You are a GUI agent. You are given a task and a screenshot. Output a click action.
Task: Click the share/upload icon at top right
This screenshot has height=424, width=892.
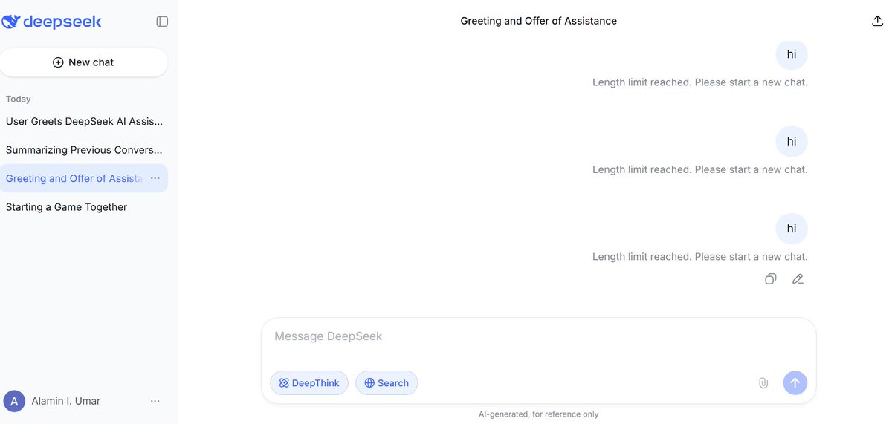pyautogui.click(x=877, y=21)
